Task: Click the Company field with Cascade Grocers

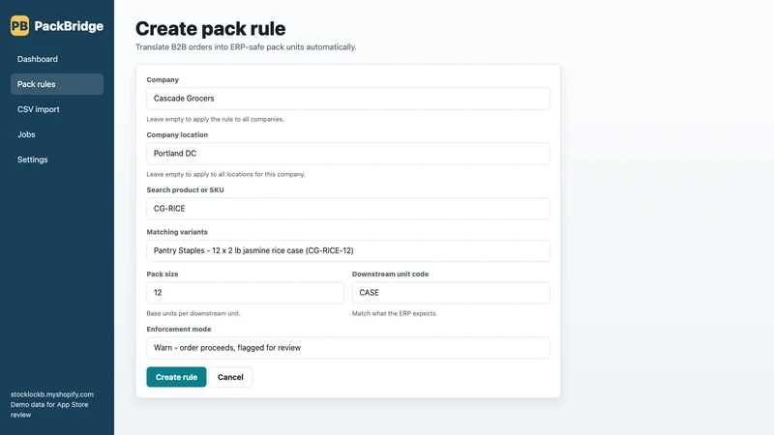Action: [x=348, y=99]
